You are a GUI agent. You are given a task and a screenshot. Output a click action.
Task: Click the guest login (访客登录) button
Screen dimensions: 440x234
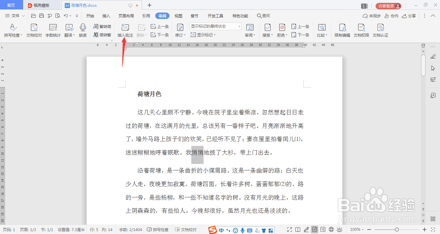click(388, 6)
